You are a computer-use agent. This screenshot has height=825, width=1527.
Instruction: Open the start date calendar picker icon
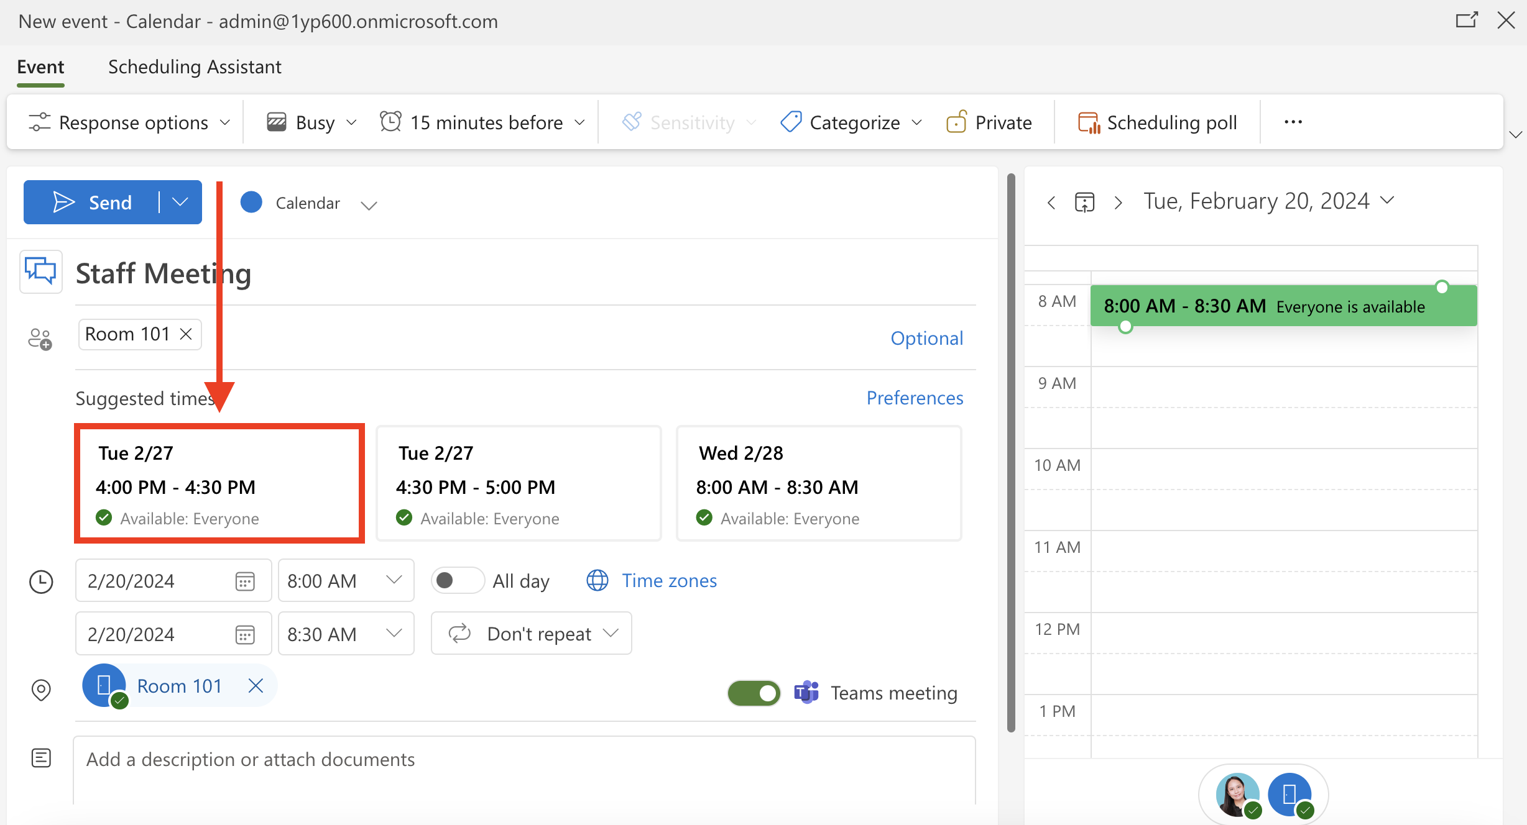[245, 581]
